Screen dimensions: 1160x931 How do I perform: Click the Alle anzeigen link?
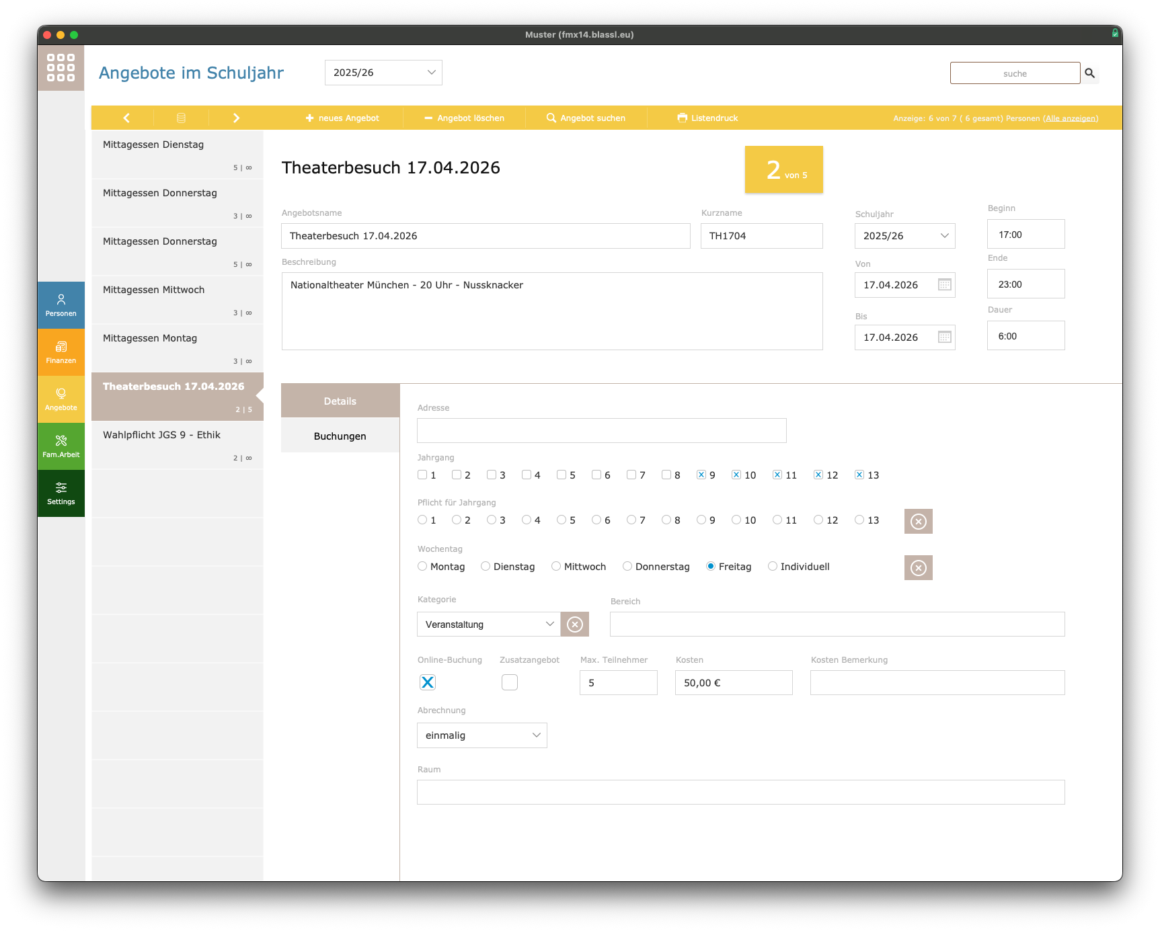pyautogui.click(x=1071, y=118)
